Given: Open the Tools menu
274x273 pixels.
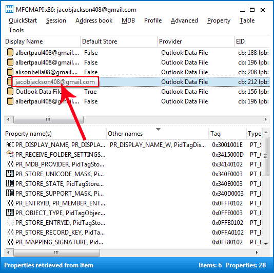Looking at the screenshot, I should click(16, 30).
